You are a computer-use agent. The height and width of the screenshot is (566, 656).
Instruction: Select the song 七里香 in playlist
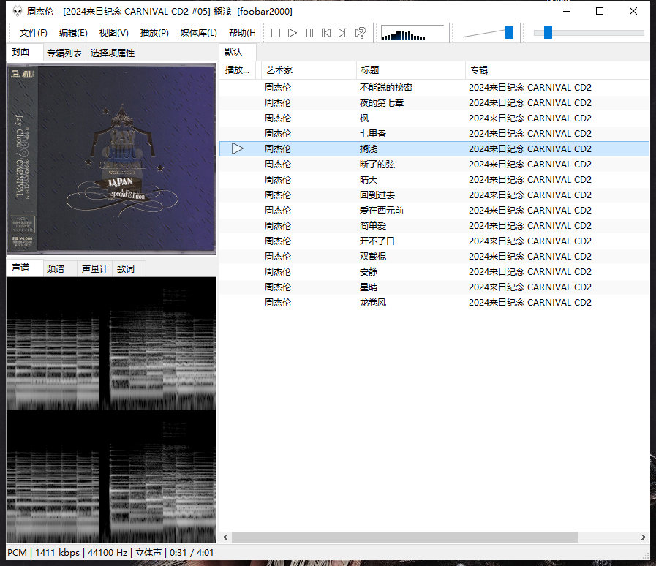pyautogui.click(x=373, y=133)
